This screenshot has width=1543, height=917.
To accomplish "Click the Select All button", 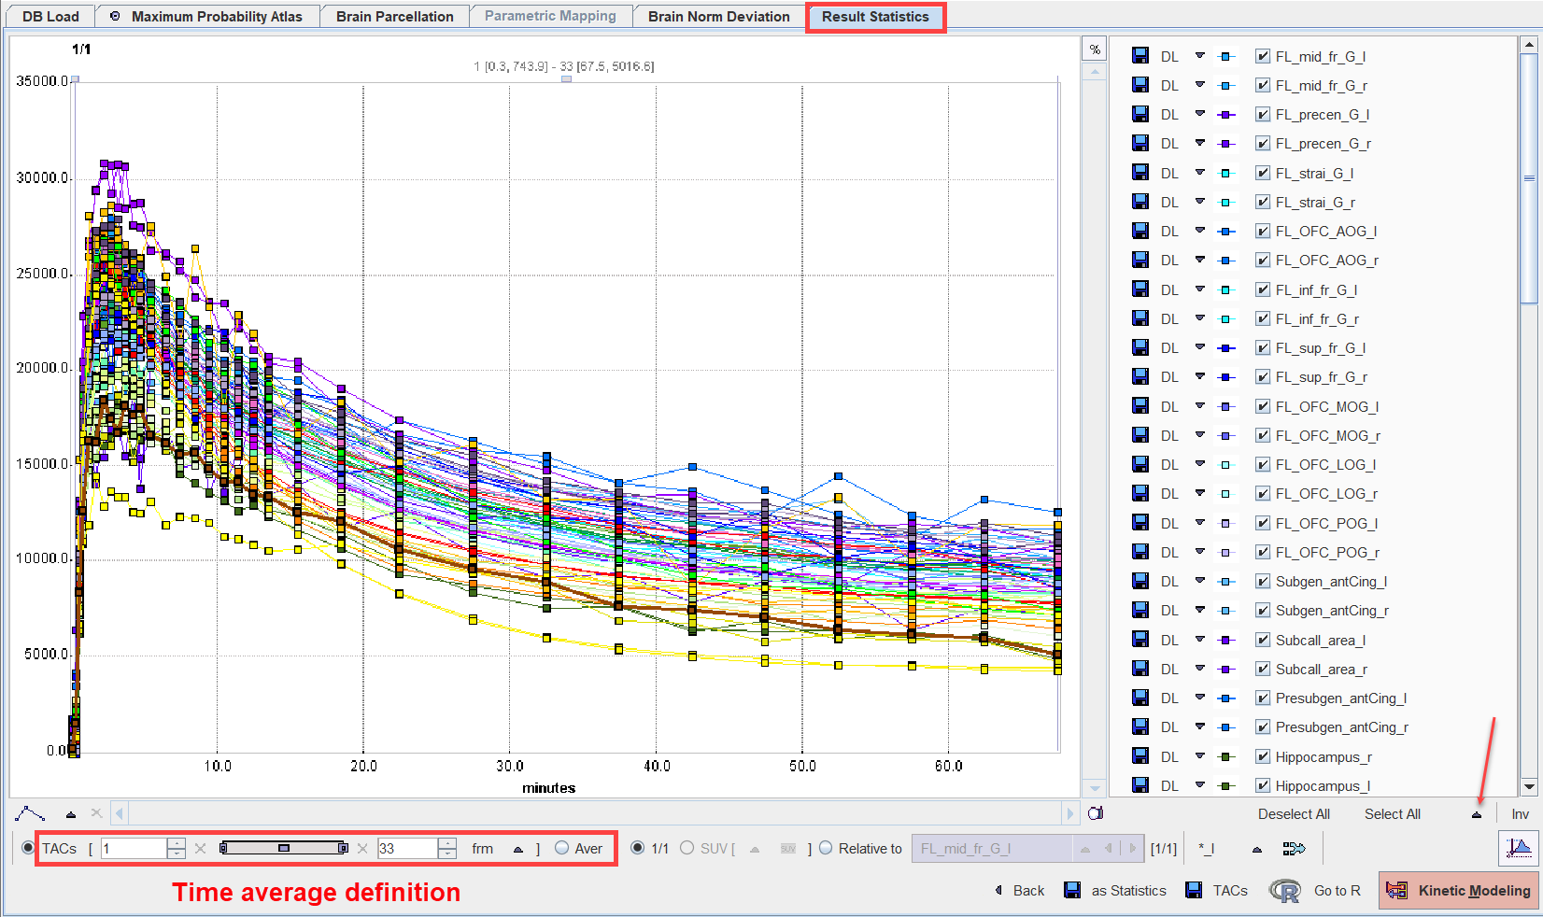I will pyautogui.click(x=1392, y=814).
